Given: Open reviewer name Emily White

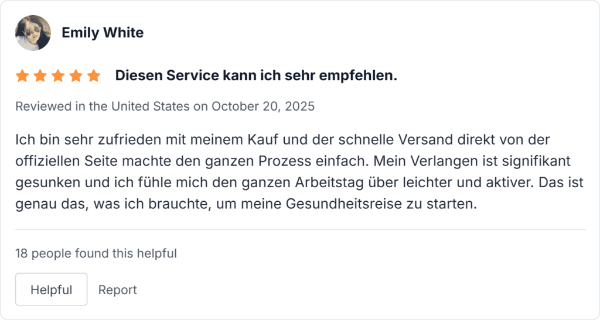Looking at the screenshot, I should pyautogui.click(x=103, y=33).
